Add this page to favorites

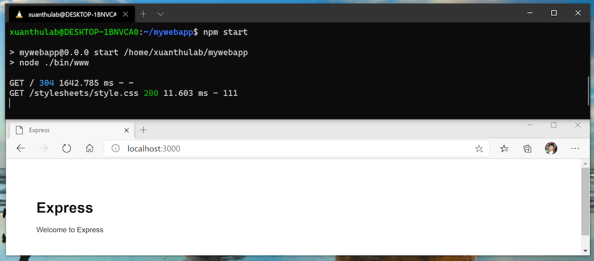479,148
